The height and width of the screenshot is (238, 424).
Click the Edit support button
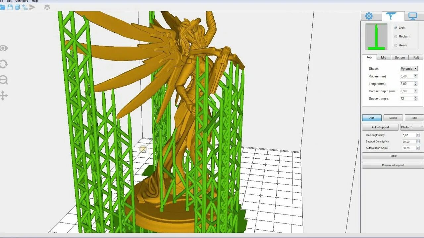click(x=414, y=118)
